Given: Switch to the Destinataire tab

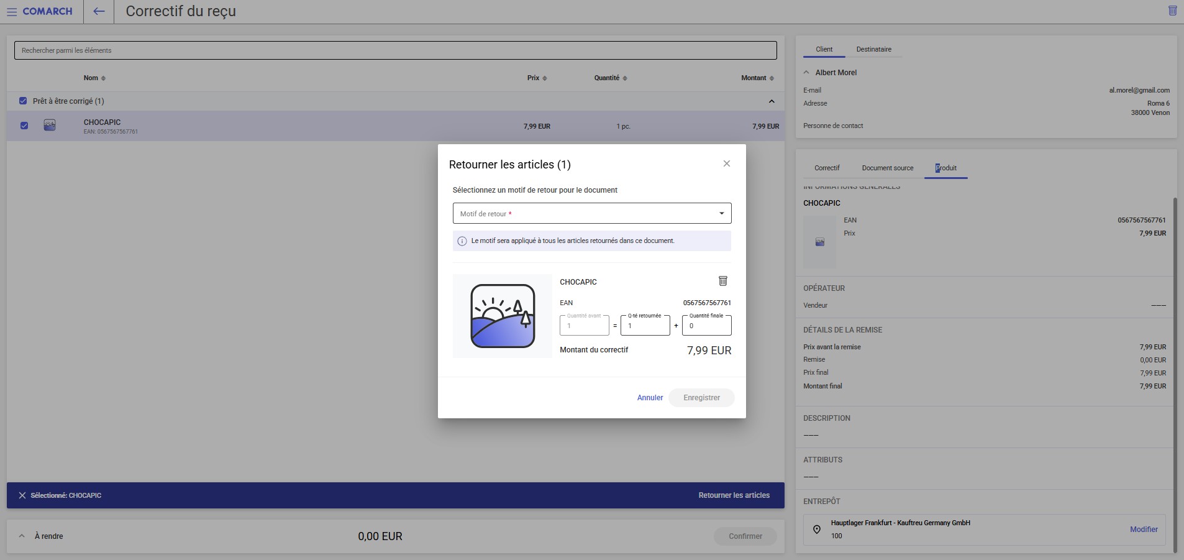Looking at the screenshot, I should (873, 49).
